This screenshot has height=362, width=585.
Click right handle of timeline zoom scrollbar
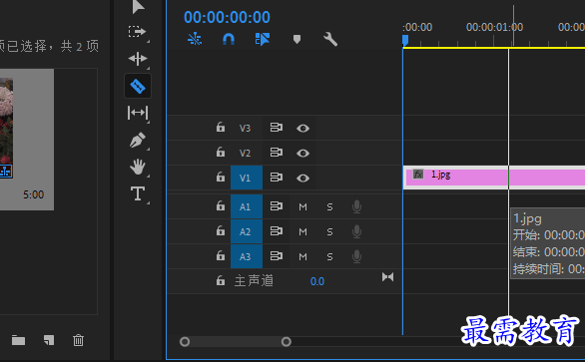[287, 341]
